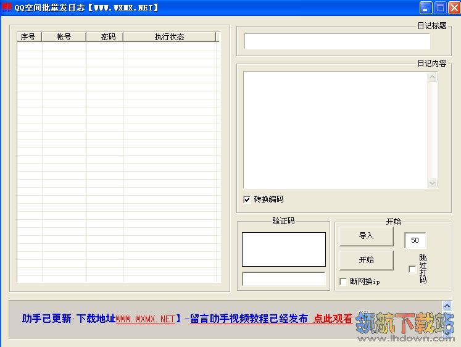This screenshot has height=347, width=461.
Task: Open the WWW.WXMX.NET download link
Action: (x=146, y=319)
